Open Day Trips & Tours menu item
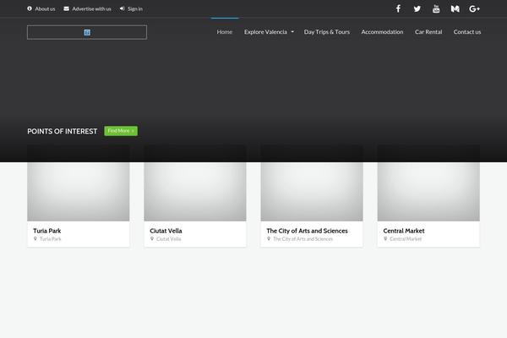The image size is (507, 338). click(326, 32)
